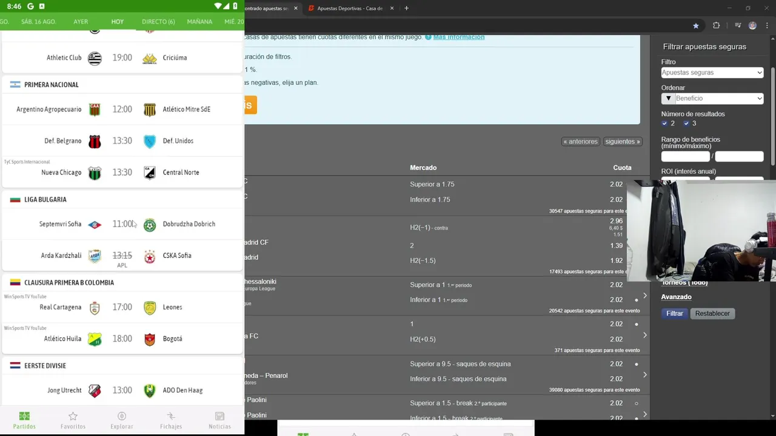The width and height of the screenshot is (776, 436).
Task: Open the Septemvri Sofia 11:00 match time
Action: [x=122, y=224]
